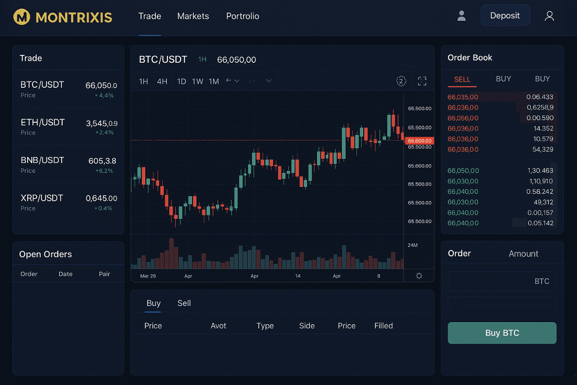Select the 1W chart interval
577x385 pixels.
point(197,81)
